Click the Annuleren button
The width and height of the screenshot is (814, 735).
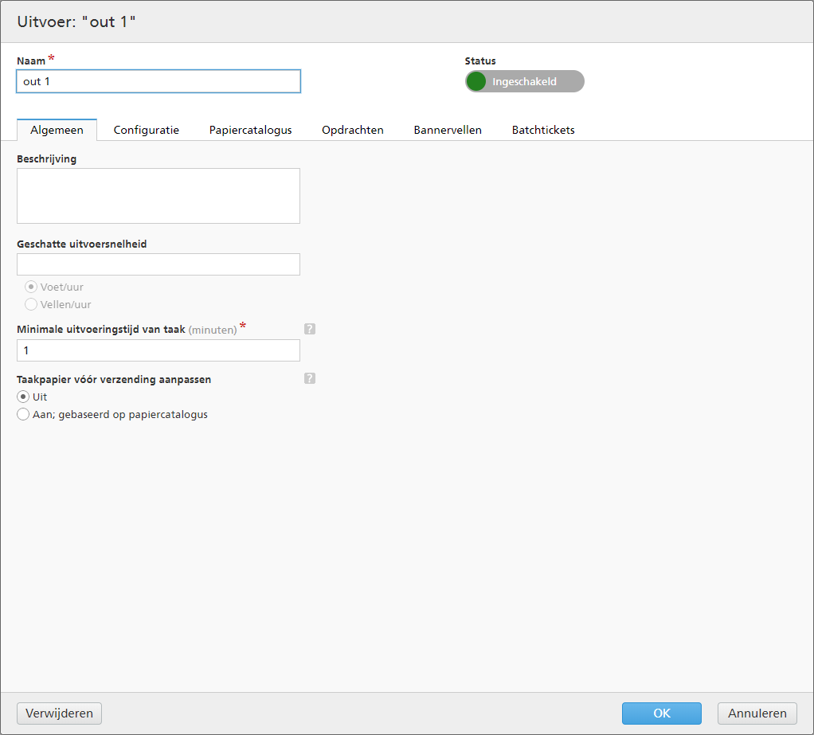(757, 713)
